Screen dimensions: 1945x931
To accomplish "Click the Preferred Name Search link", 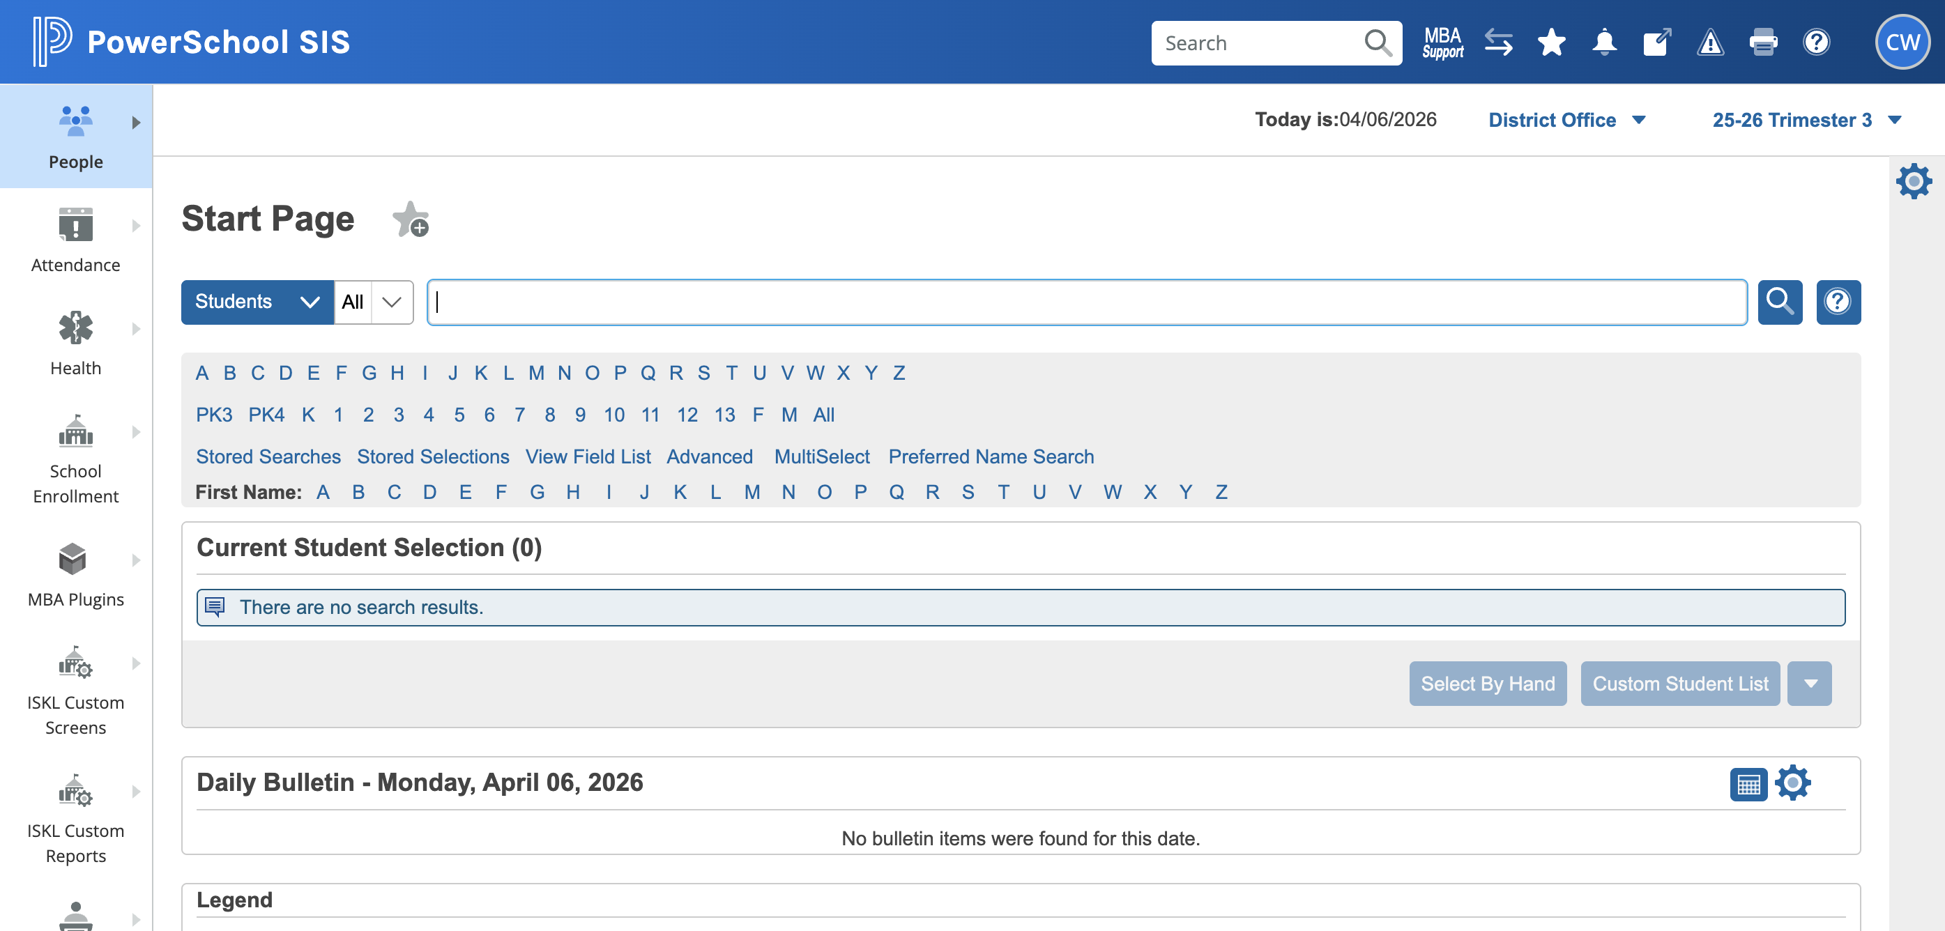I will pyautogui.click(x=991, y=456).
